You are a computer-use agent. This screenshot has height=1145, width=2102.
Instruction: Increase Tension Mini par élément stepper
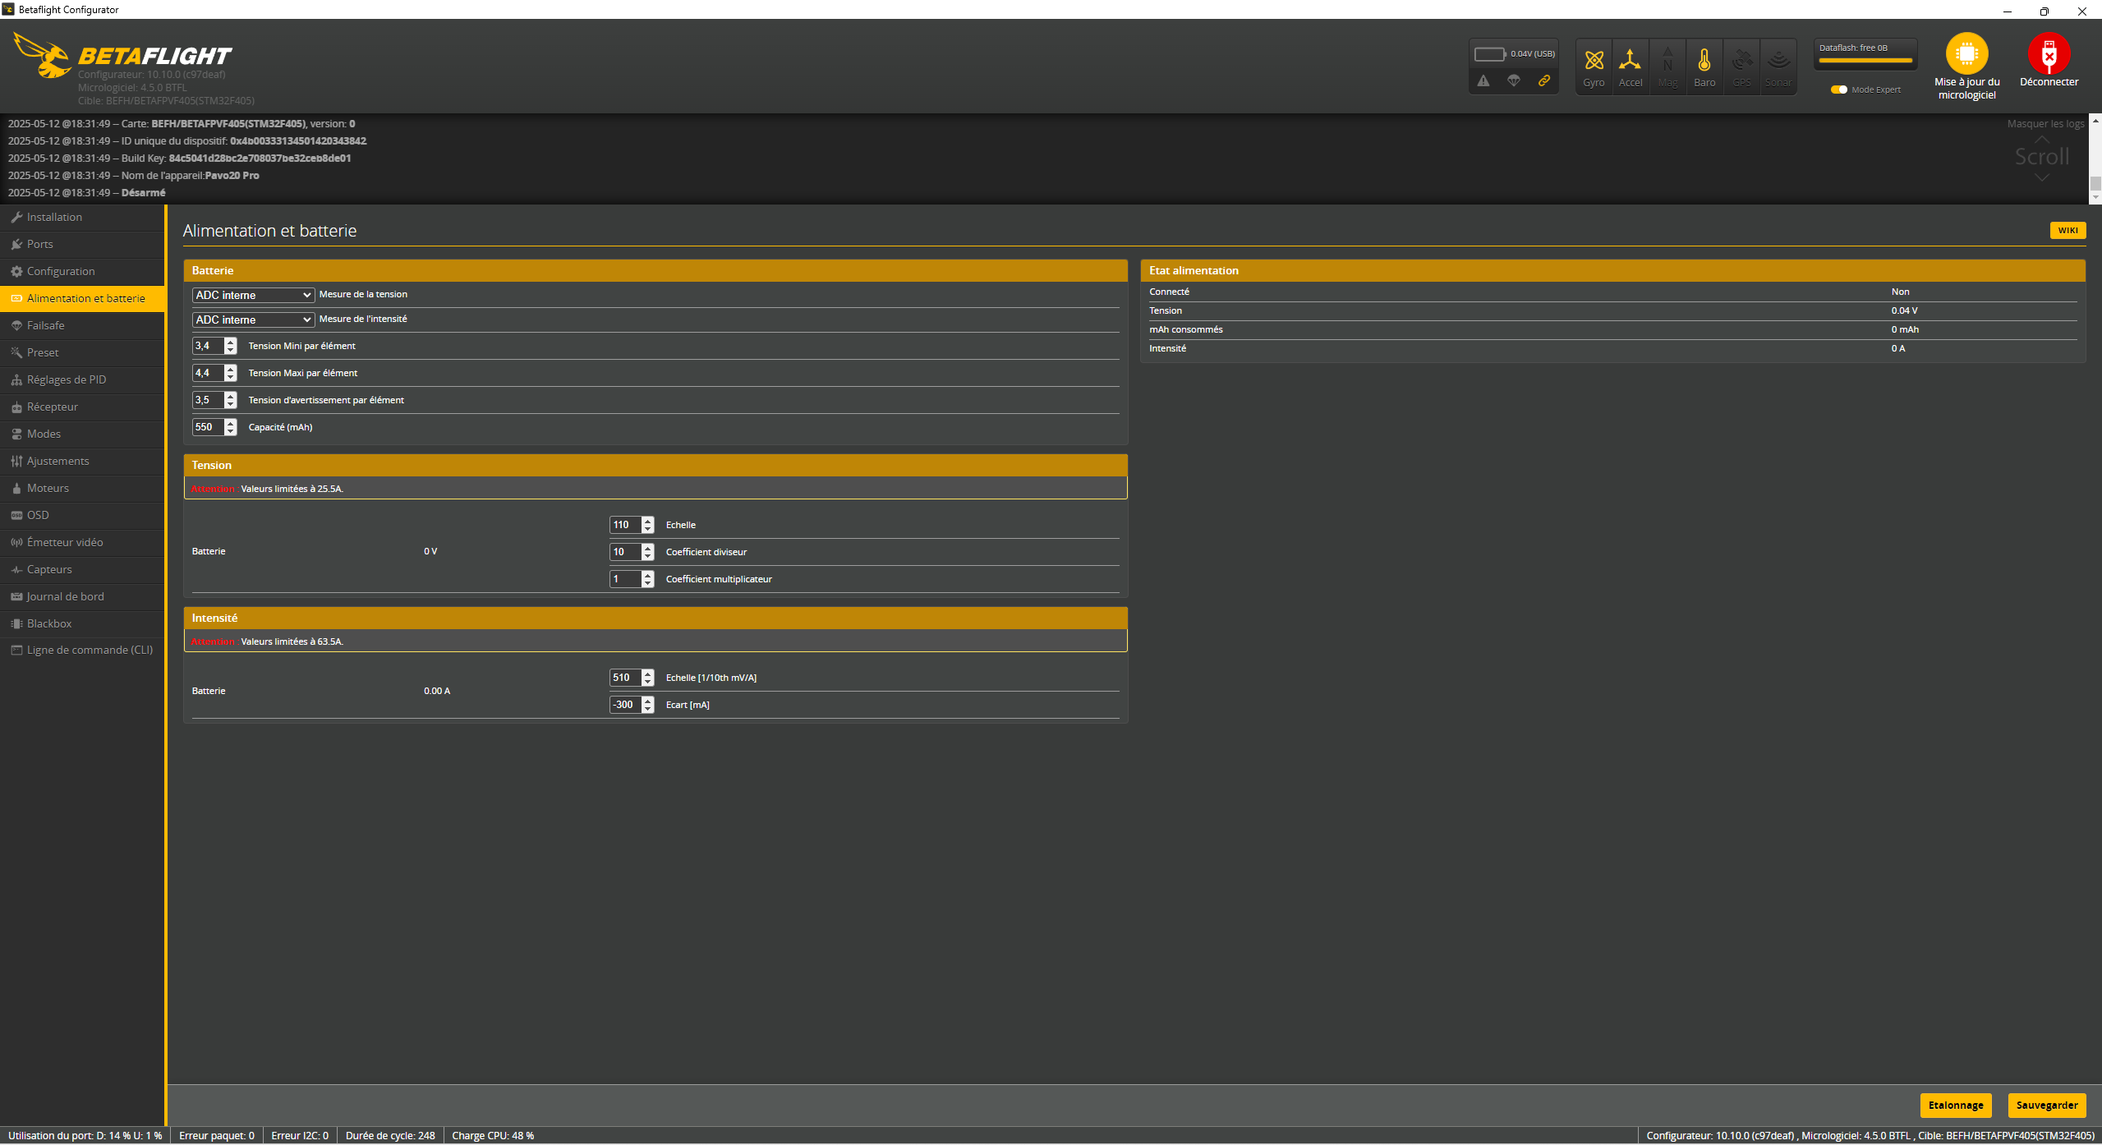231,342
